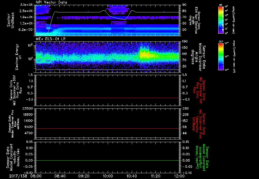Click the "10:00" time tick label
The width and height of the screenshot is (259, 179).
[x=108, y=176]
